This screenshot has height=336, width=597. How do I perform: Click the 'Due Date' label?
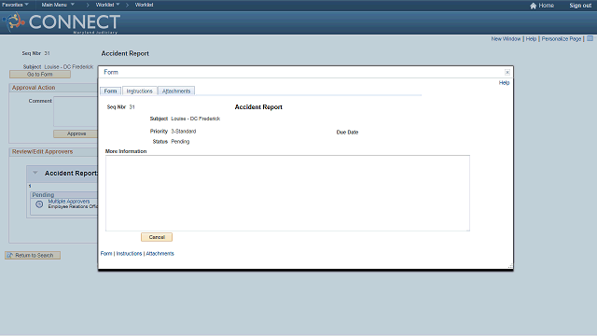pyautogui.click(x=347, y=133)
